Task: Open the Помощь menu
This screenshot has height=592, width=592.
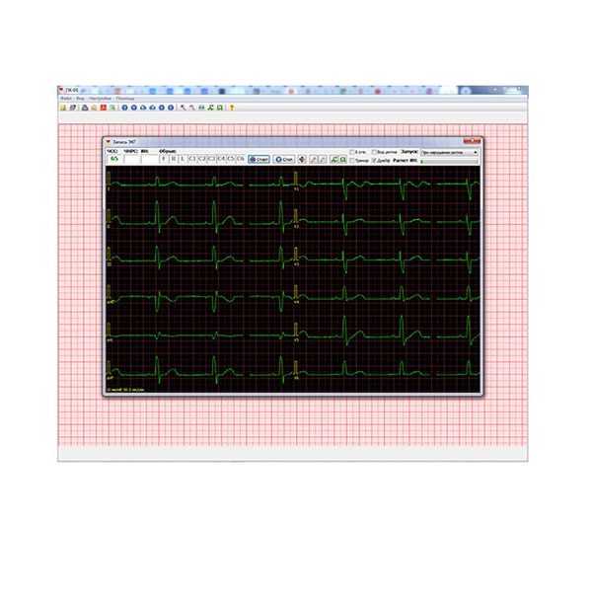Action: [125, 99]
